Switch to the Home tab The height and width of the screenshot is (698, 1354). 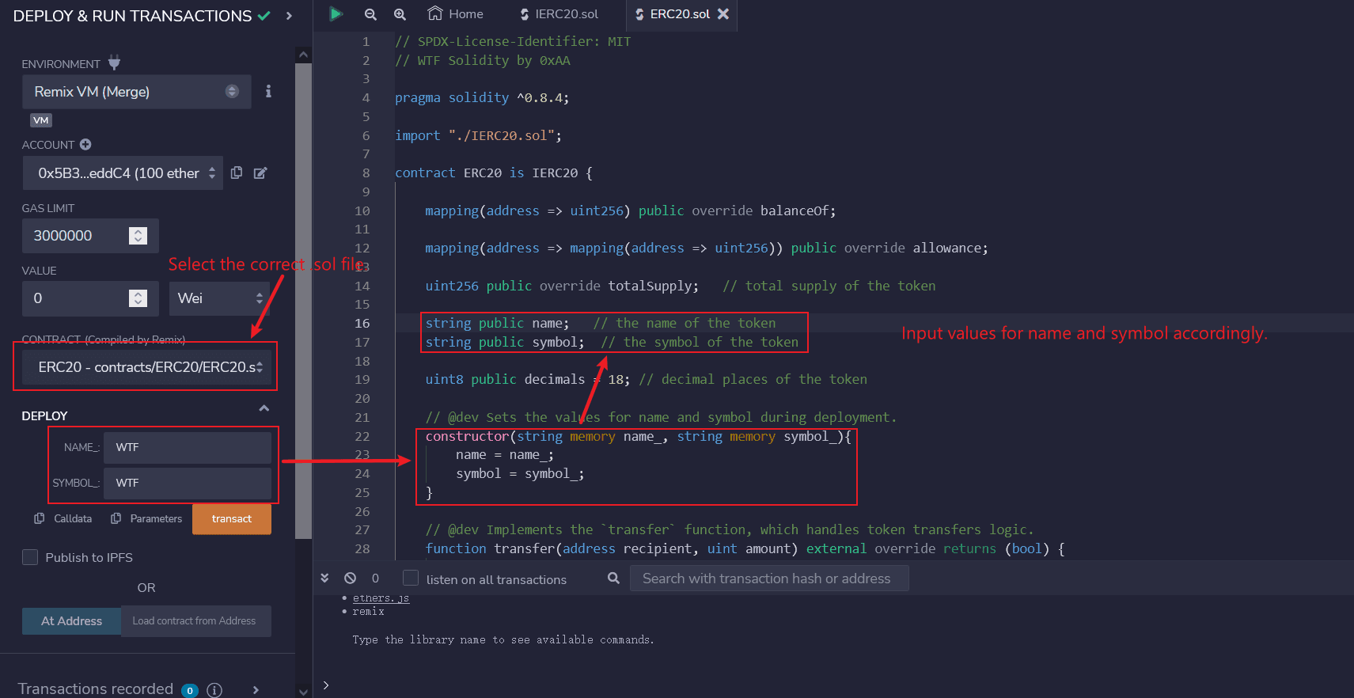click(x=456, y=14)
